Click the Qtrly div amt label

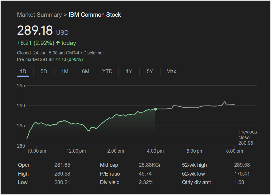point(196,182)
